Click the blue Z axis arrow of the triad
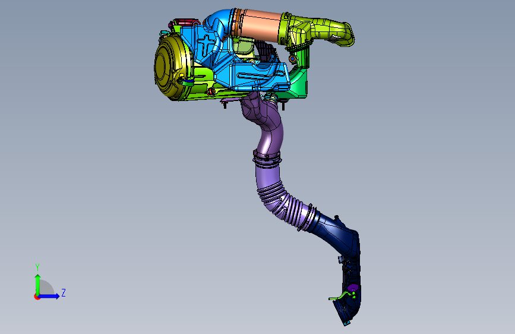 point(49,296)
